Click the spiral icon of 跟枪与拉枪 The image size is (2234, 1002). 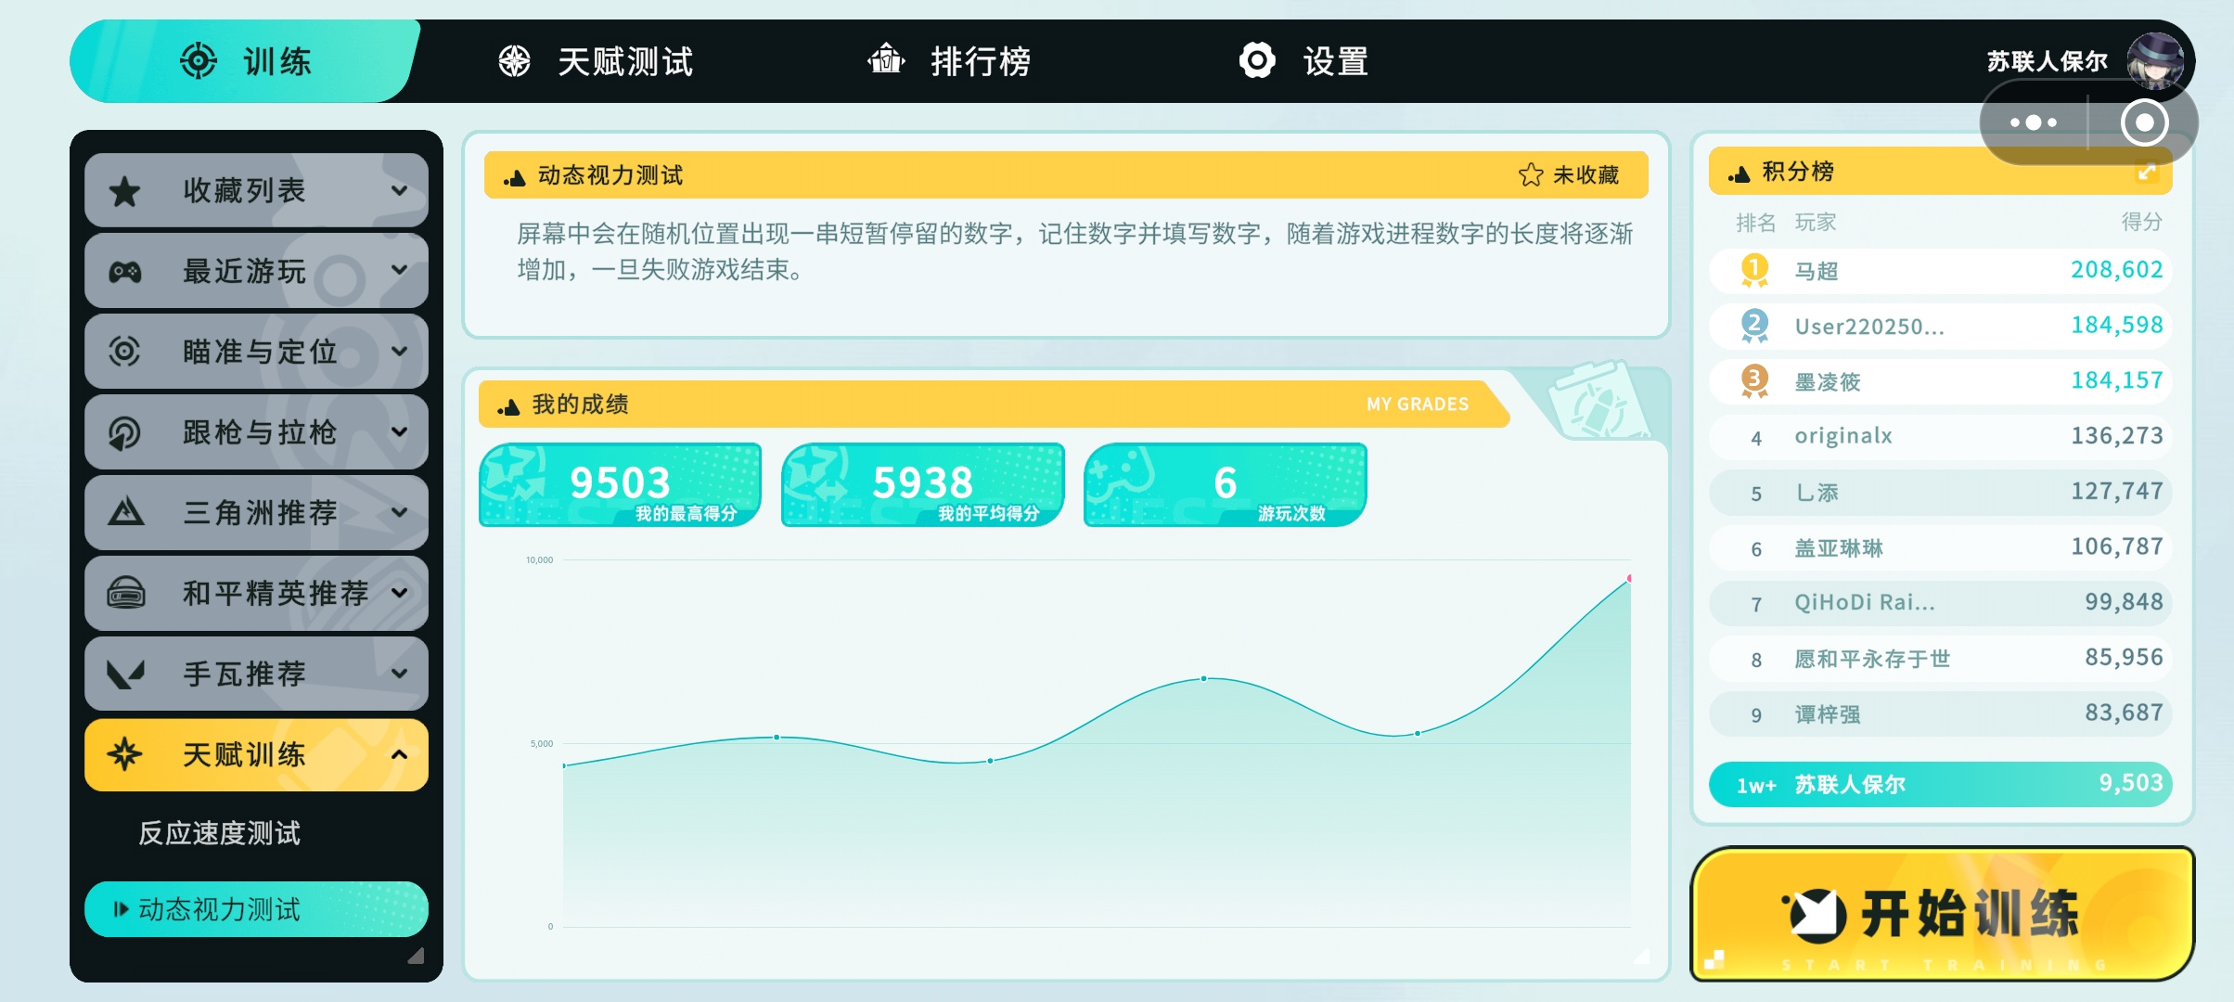[x=125, y=432]
